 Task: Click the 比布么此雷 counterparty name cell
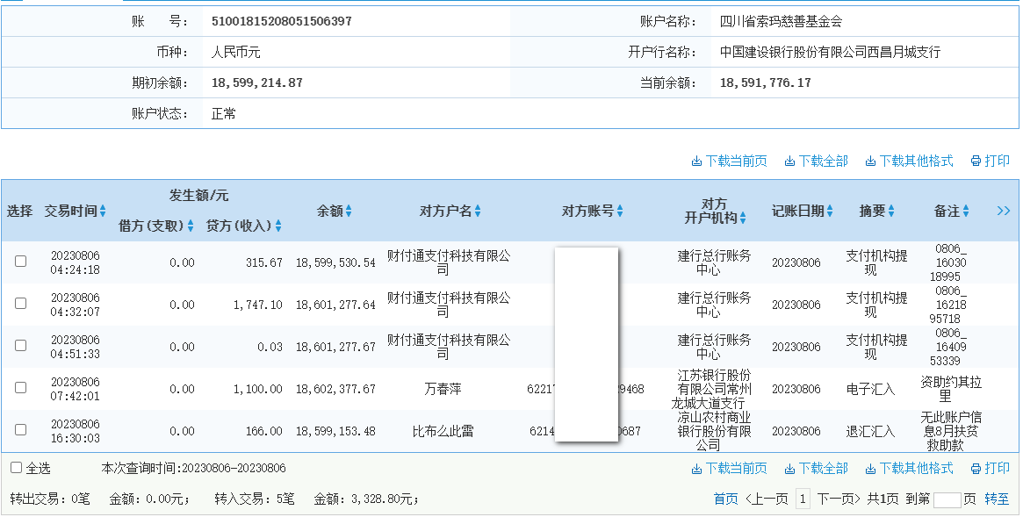click(443, 431)
